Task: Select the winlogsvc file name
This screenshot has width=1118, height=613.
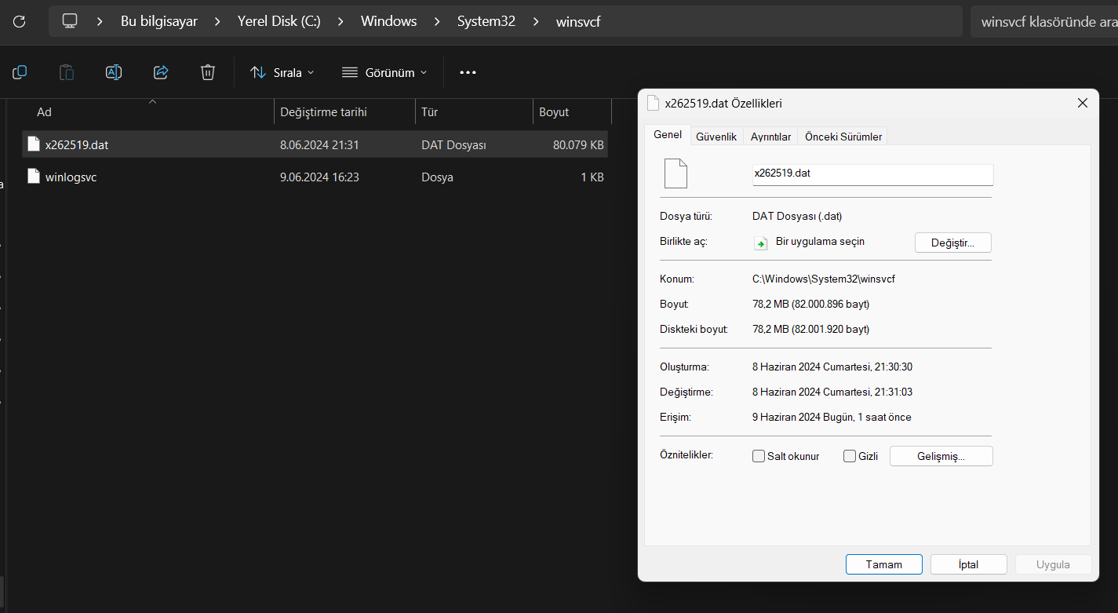Action: coord(71,177)
